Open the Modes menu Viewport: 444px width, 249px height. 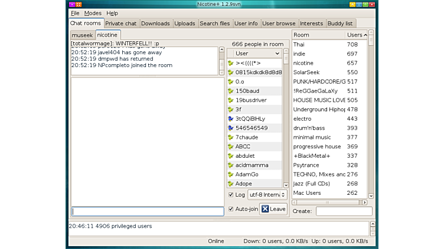tap(93, 13)
